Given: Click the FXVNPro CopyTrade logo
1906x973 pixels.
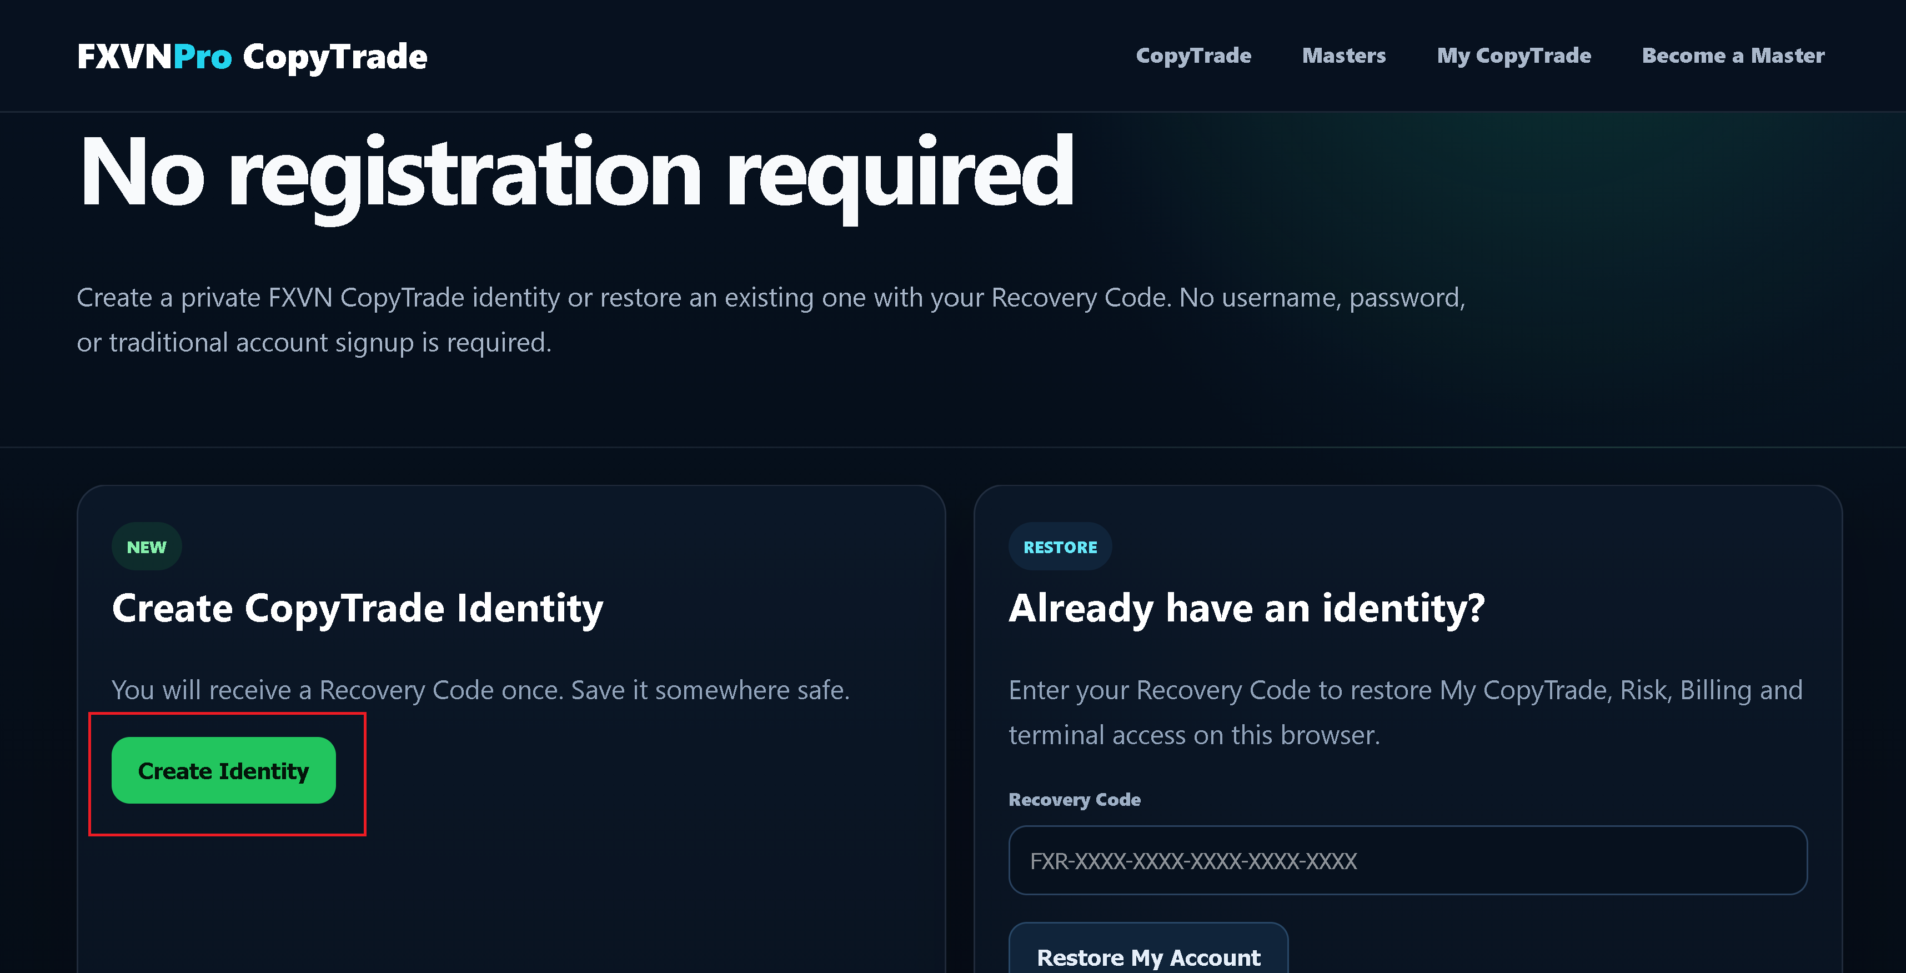Looking at the screenshot, I should coord(252,57).
